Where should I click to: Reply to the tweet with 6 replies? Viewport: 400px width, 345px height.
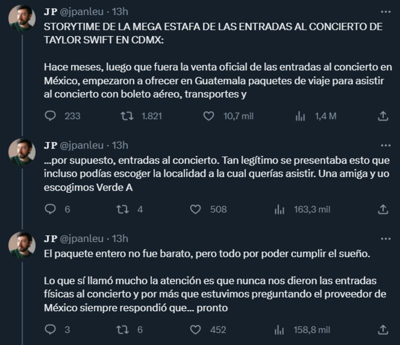[50, 209]
